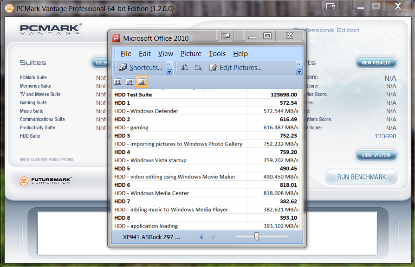Click the VIEW RESULTS button
Image resolution: width=415 pixels, height=267 pixels.
(376, 63)
